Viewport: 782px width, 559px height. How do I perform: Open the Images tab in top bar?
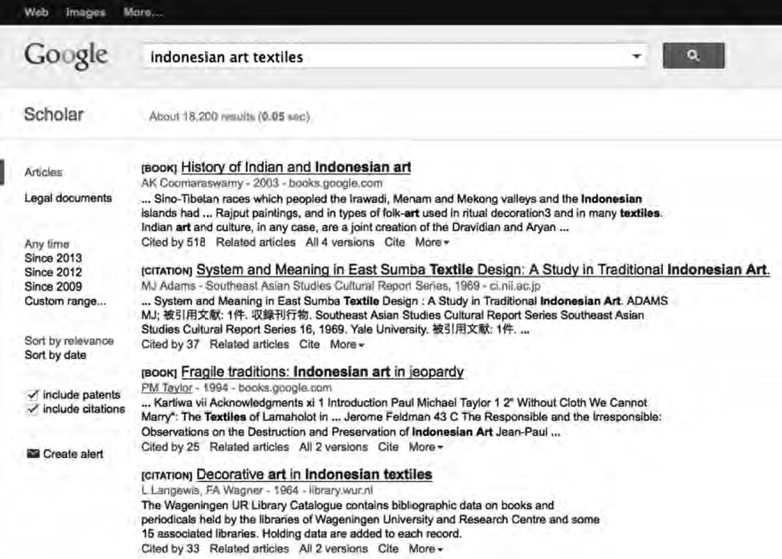click(86, 13)
